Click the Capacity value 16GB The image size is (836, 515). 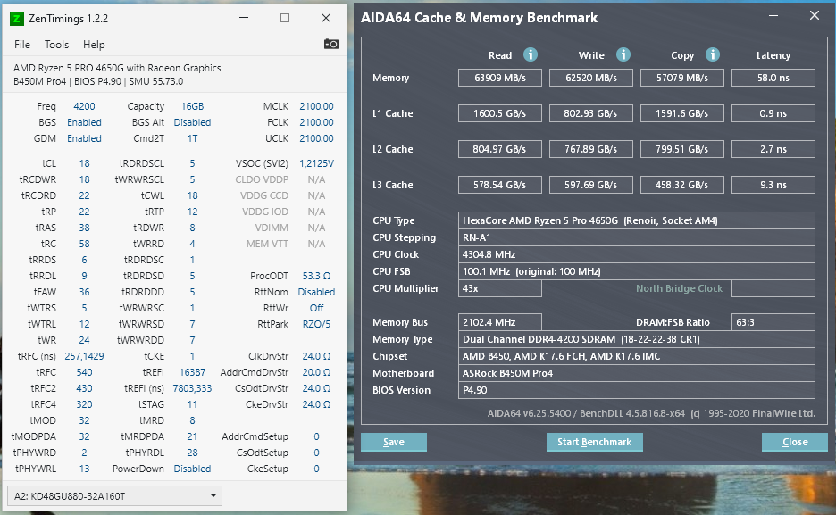click(x=192, y=106)
